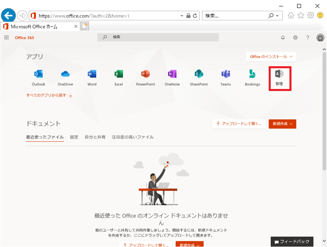Image resolution: width=327 pixels, height=247 pixels.
Task: Click the browser address bar URL
Action: click(84, 16)
